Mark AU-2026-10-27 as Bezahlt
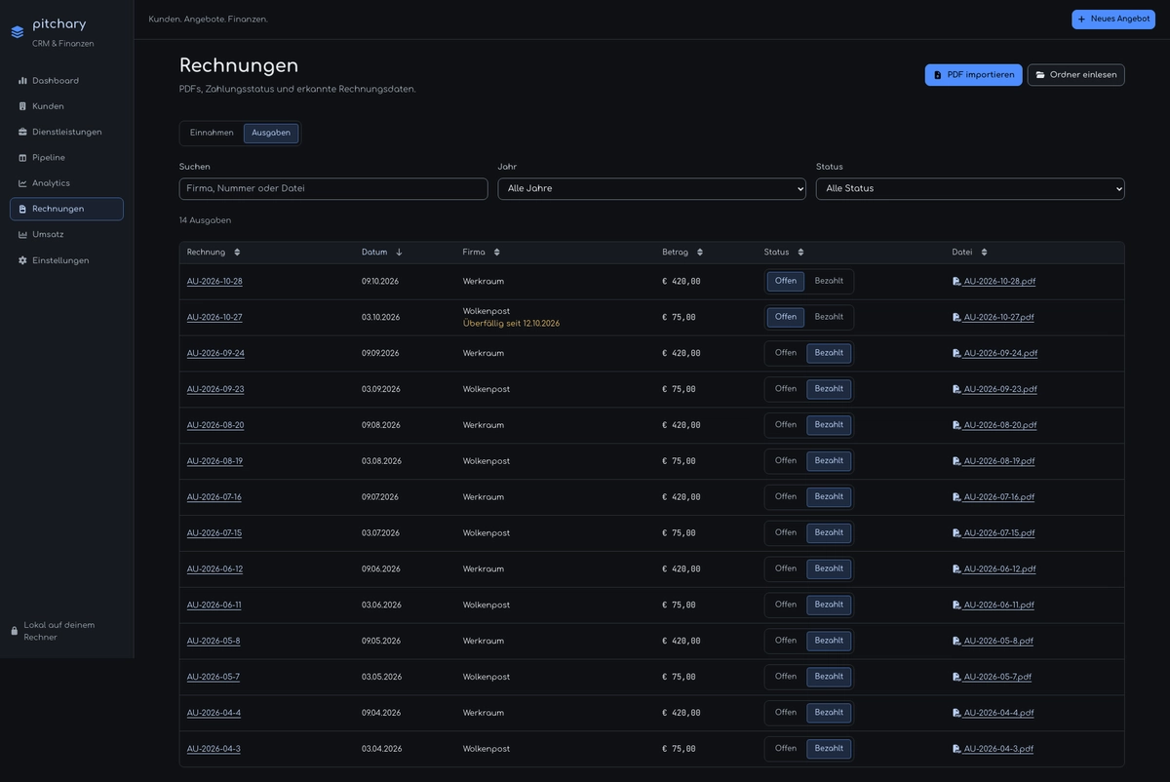Viewport: 1170px width, 782px height. pyautogui.click(x=829, y=317)
